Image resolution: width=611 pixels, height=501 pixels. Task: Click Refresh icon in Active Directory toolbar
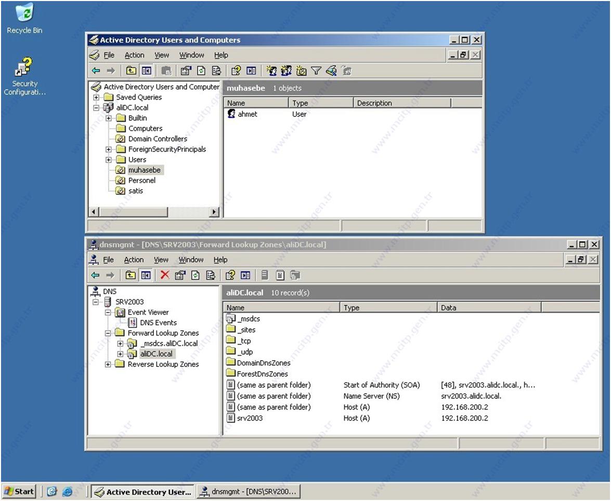click(x=201, y=71)
